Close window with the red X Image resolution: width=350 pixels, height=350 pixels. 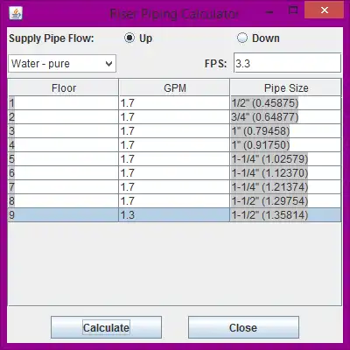tap(324, 10)
